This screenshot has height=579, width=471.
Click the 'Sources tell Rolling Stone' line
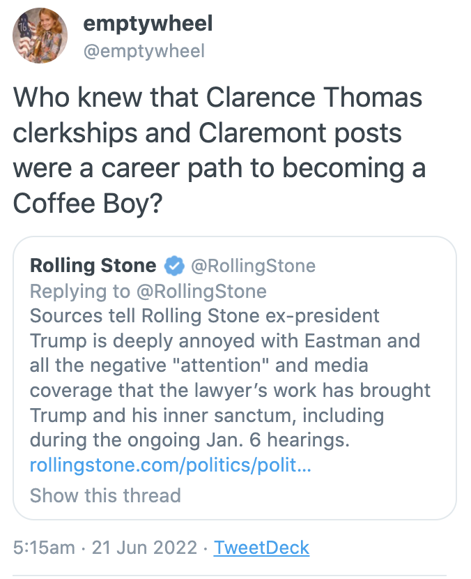click(205, 316)
